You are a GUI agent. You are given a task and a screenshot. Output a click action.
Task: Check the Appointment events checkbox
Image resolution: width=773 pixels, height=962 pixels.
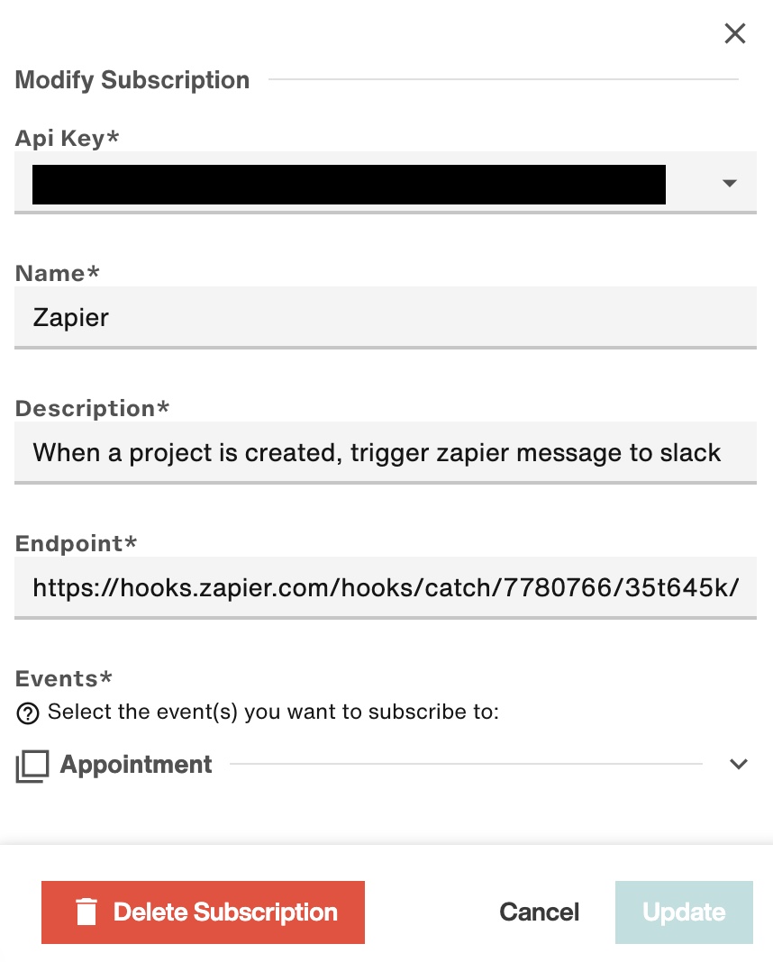tap(32, 766)
